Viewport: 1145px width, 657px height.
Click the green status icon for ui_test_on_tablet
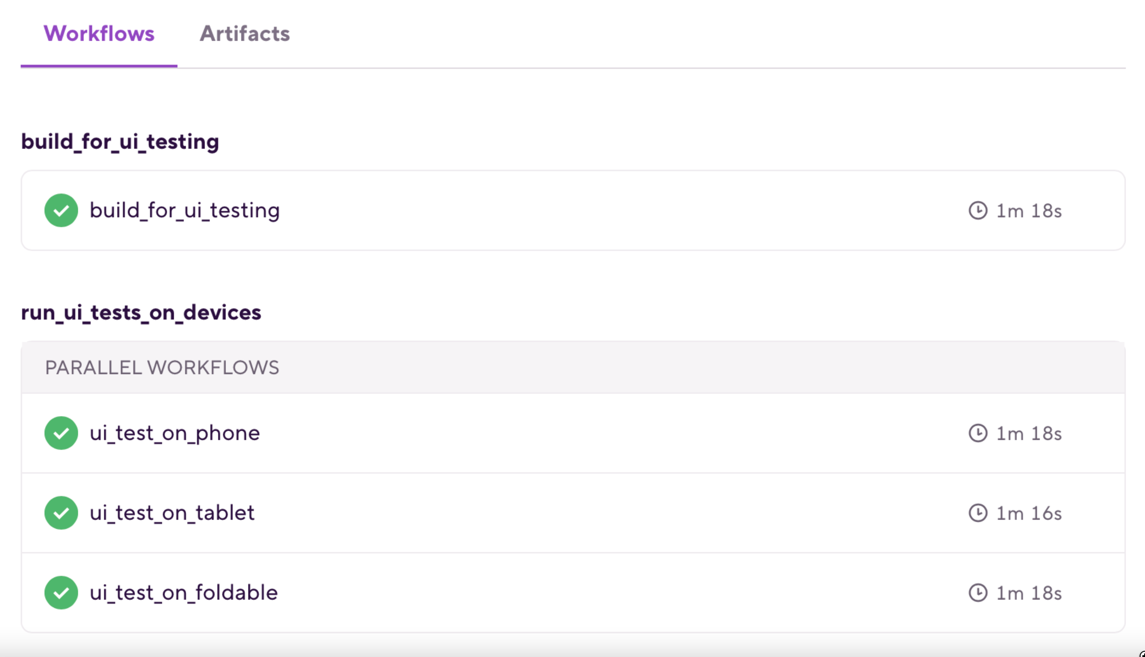61,513
